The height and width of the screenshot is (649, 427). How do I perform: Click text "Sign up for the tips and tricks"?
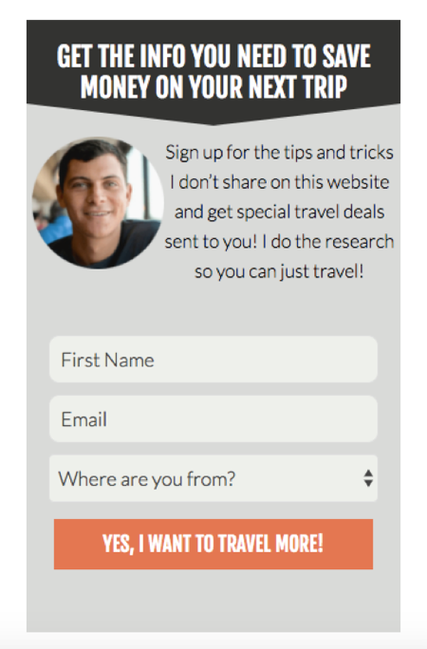click(279, 153)
